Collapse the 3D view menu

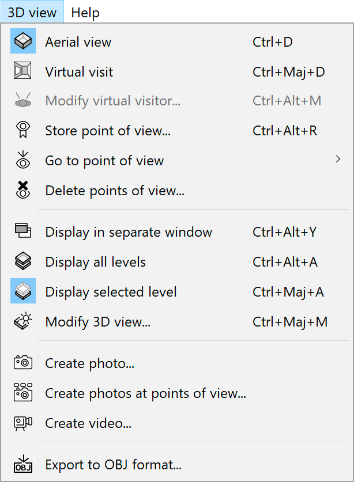click(32, 12)
